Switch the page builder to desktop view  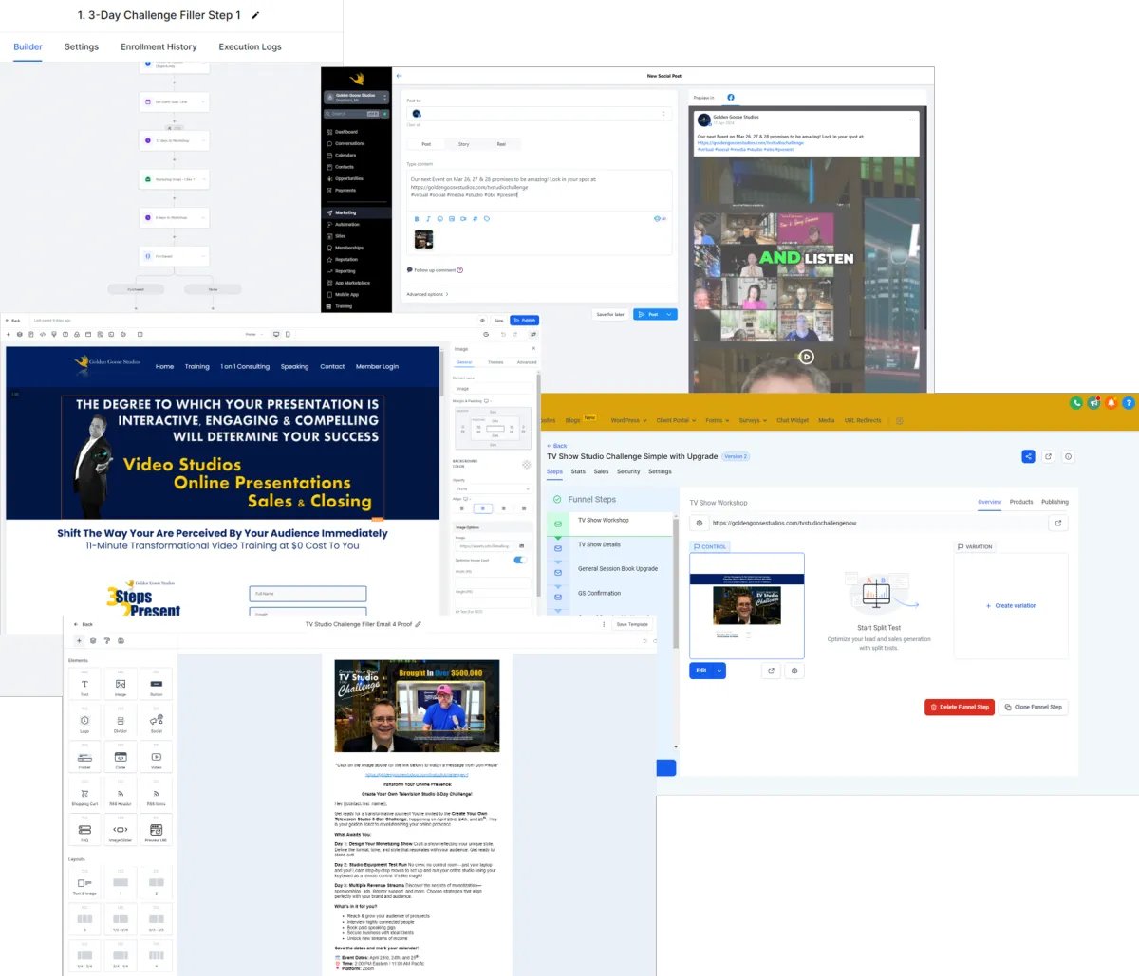[276, 334]
